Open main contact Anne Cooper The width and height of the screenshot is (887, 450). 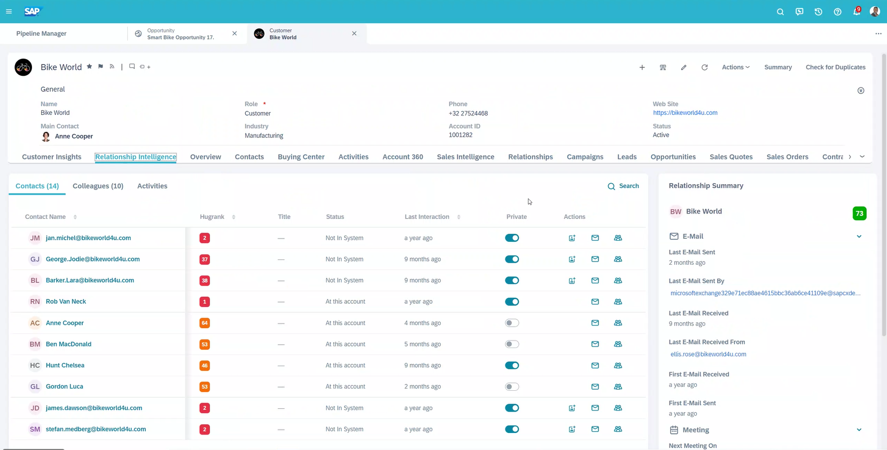pyautogui.click(x=74, y=136)
